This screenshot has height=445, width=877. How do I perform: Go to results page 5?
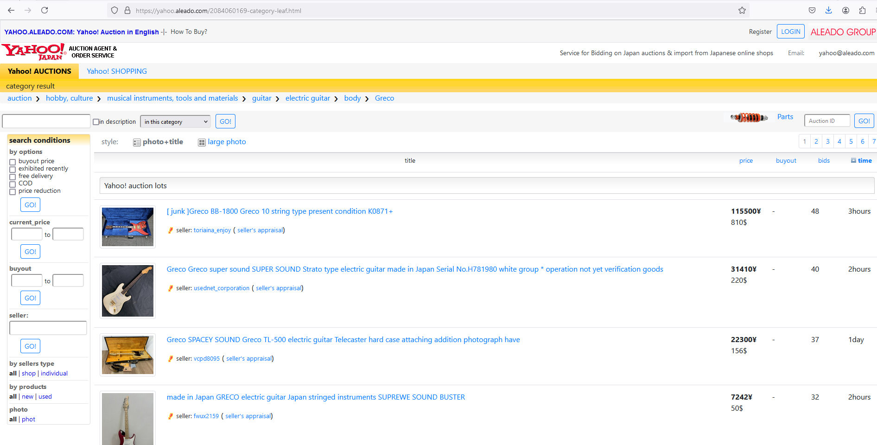851,141
